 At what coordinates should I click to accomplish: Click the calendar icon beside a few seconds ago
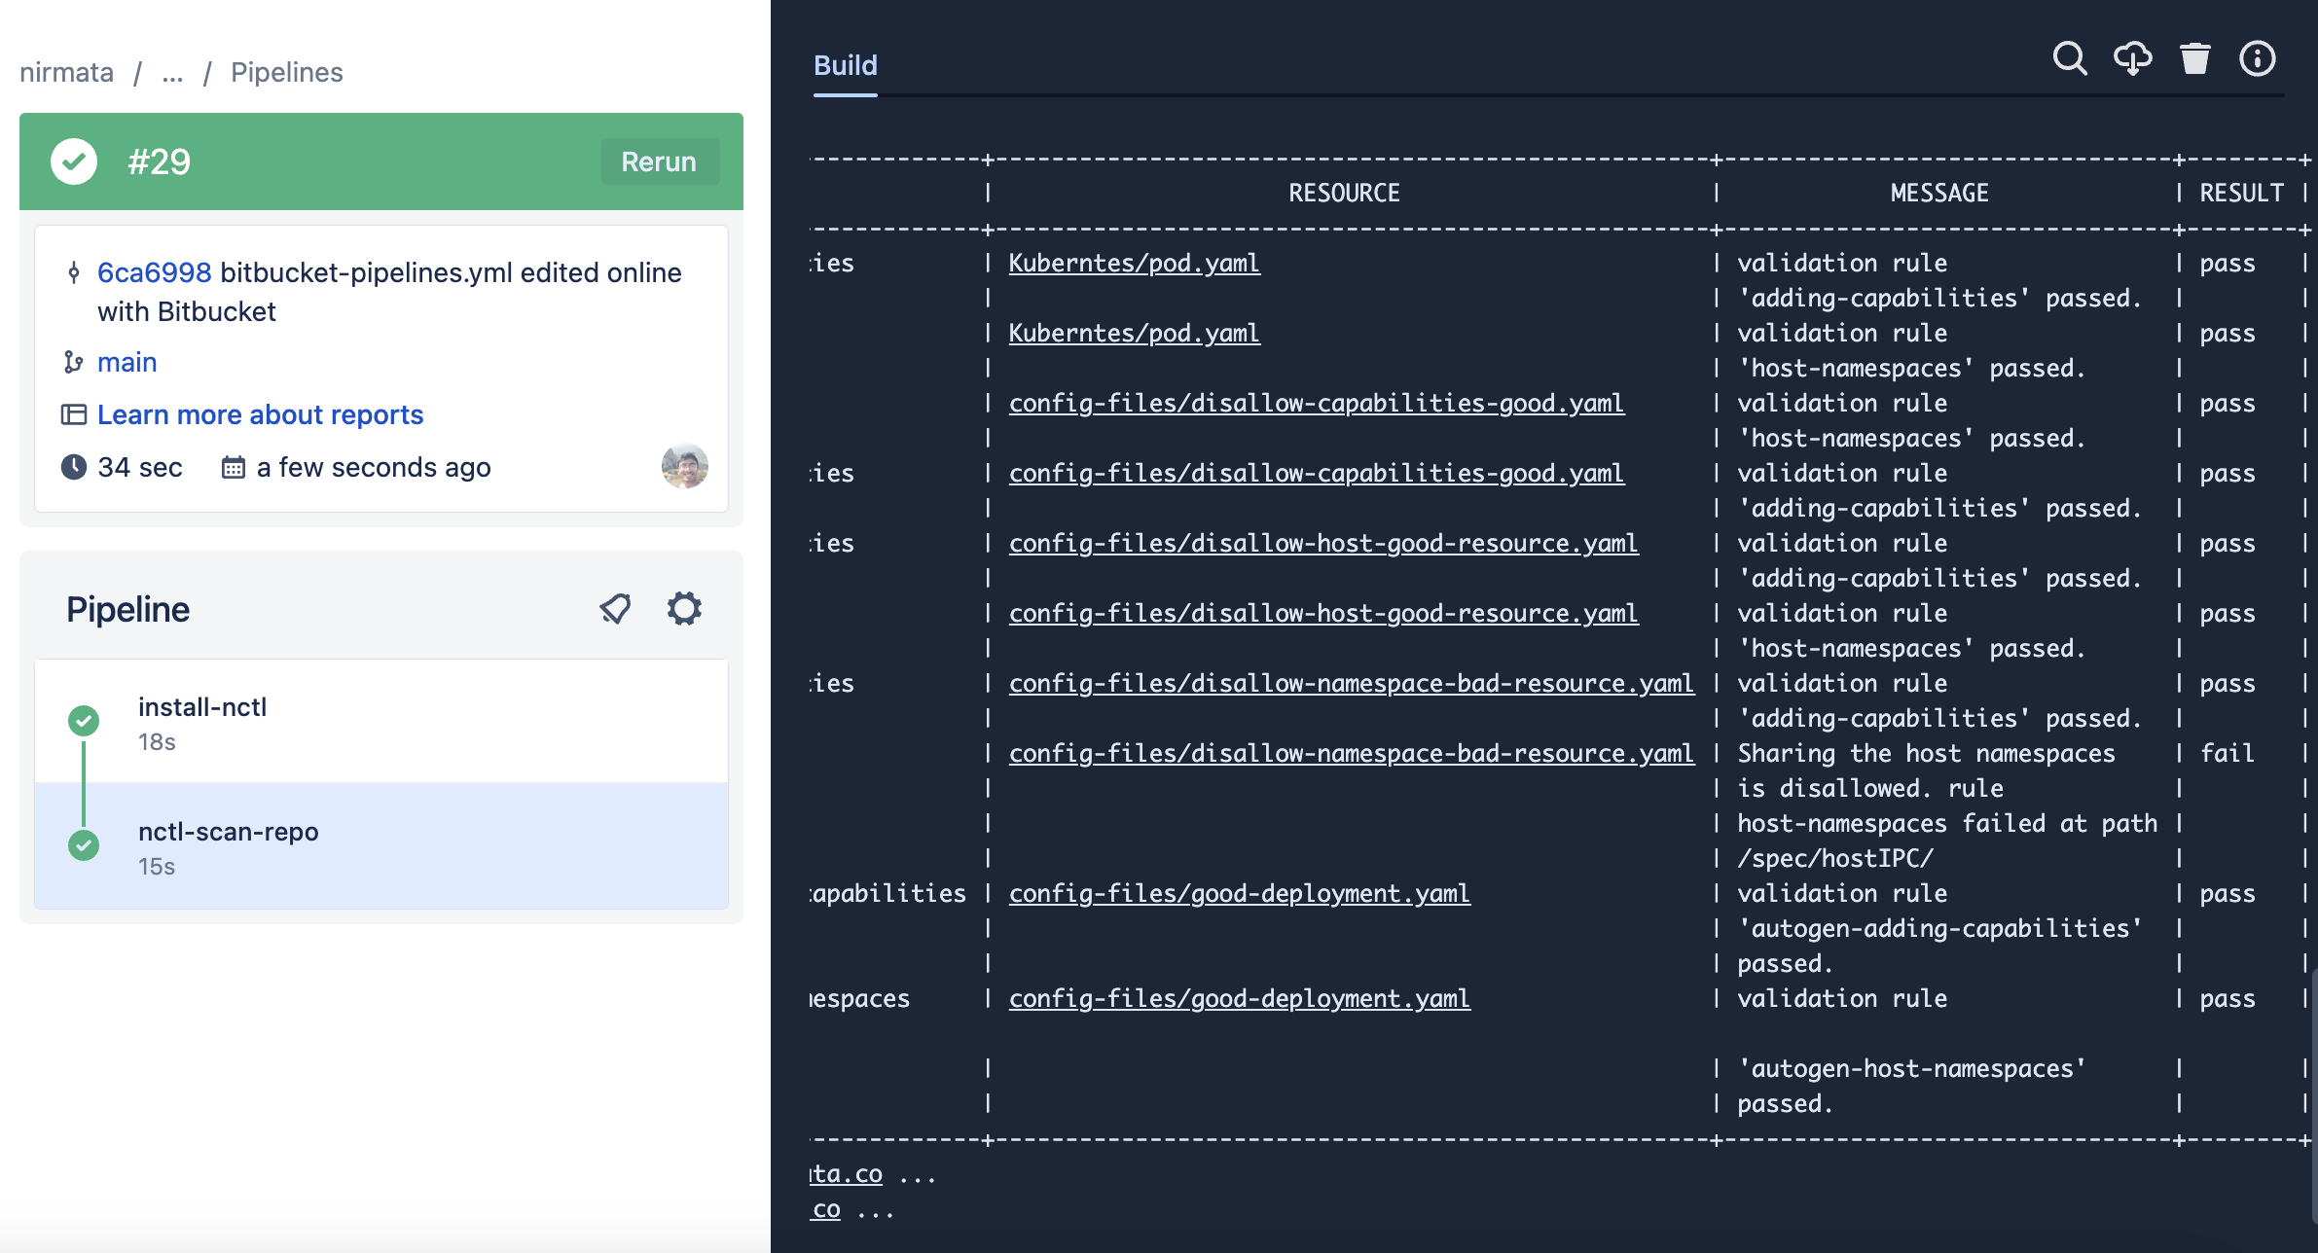pyautogui.click(x=233, y=467)
